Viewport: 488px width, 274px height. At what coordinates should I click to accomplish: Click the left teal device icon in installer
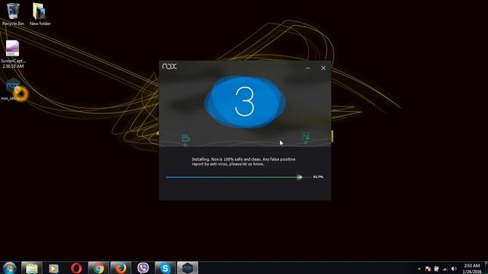tap(185, 139)
